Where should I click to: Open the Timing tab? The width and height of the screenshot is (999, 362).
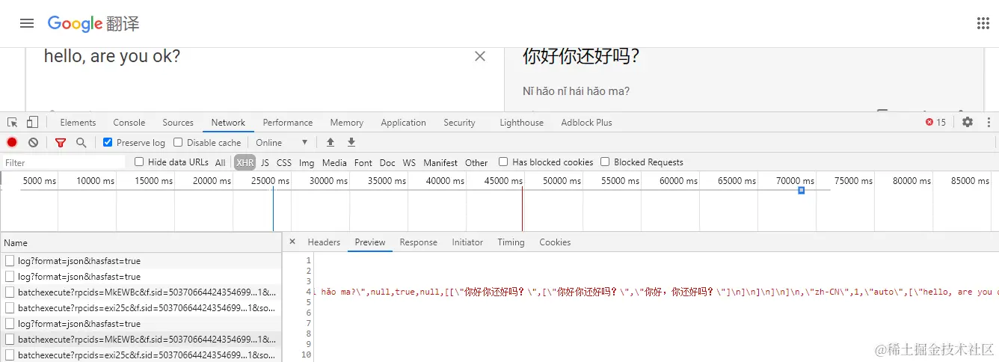point(511,242)
